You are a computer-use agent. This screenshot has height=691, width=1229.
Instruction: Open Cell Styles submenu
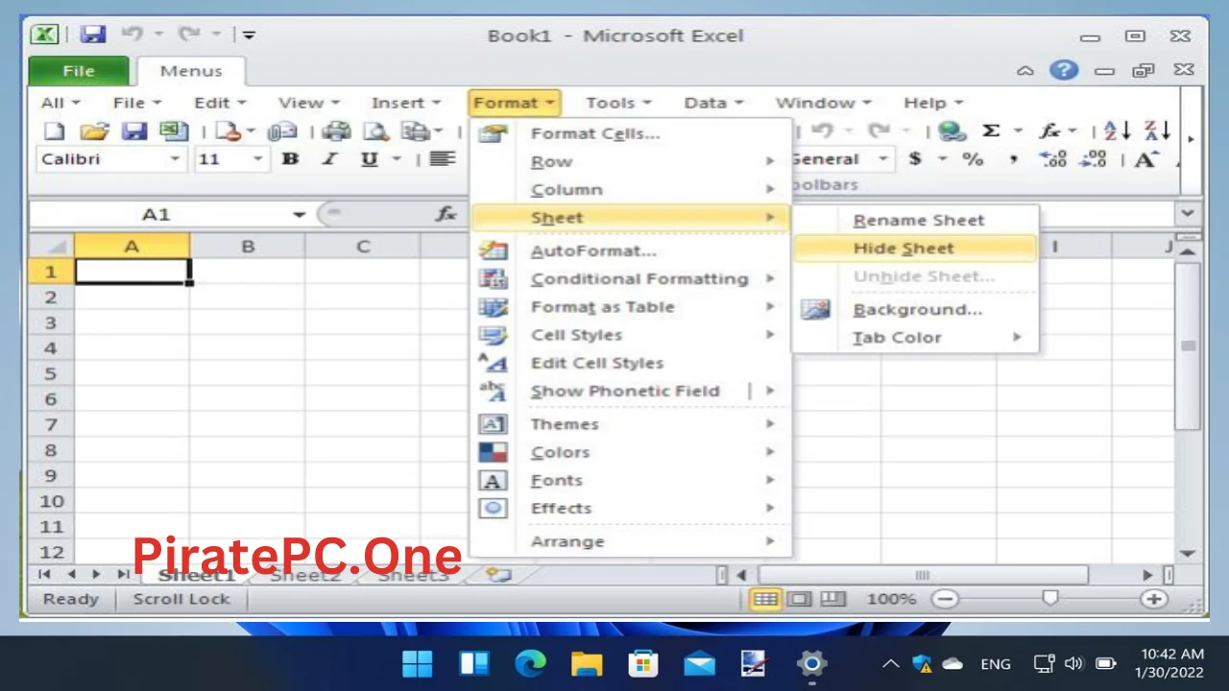click(631, 335)
